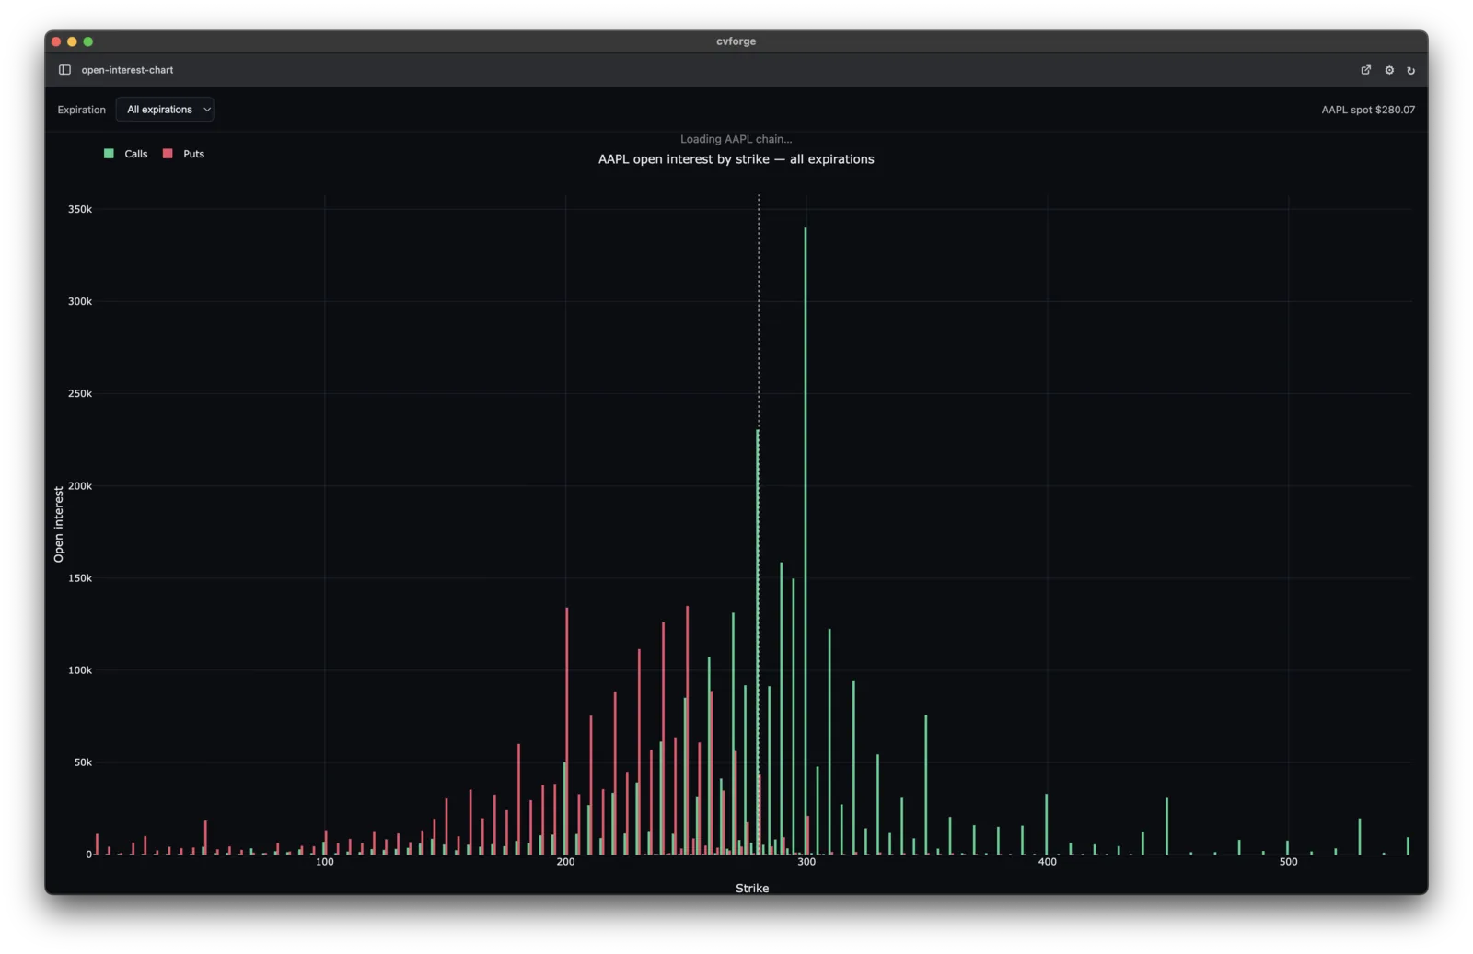Open the All expirations dropdown
This screenshot has width=1473, height=954.
(165, 110)
